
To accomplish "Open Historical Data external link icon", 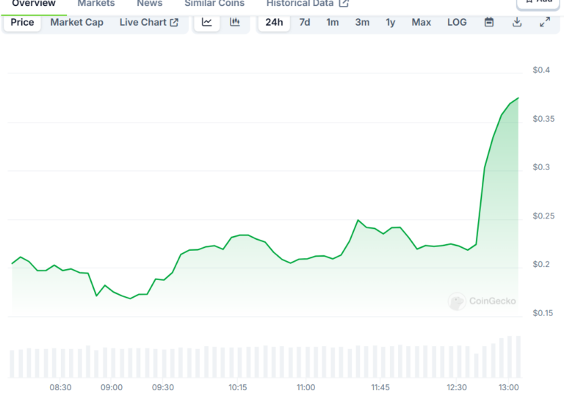I will [x=344, y=3].
